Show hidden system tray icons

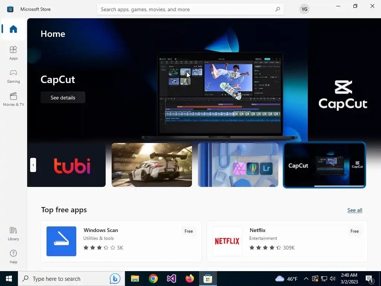click(306, 279)
